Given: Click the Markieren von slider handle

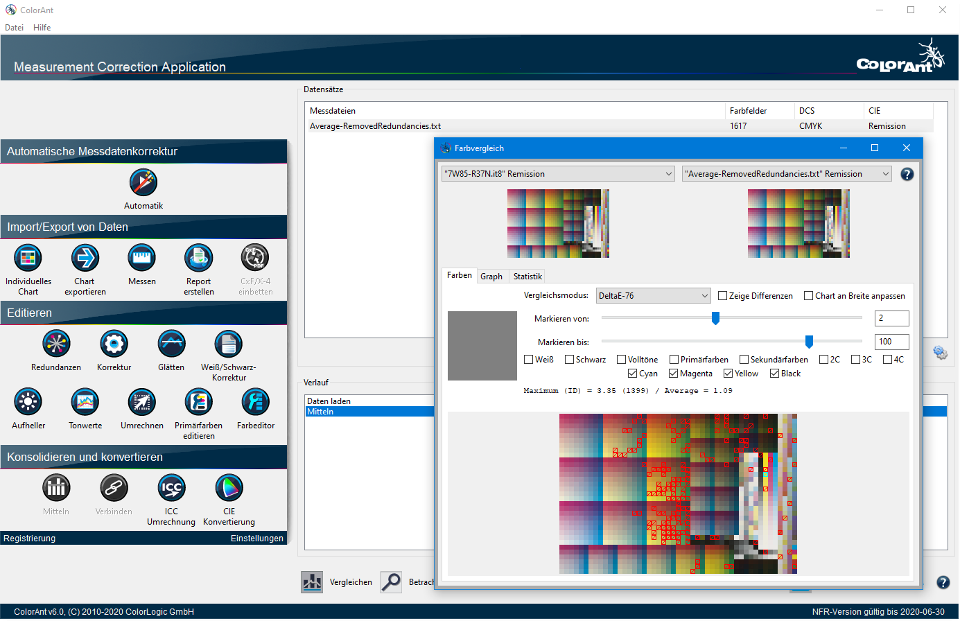Looking at the screenshot, I should point(715,318).
